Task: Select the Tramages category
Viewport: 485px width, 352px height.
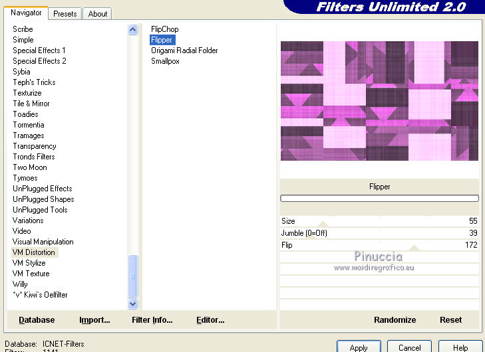Action: [29, 135]
